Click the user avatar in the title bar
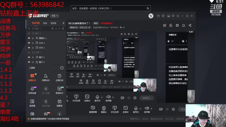 point(151,16)
